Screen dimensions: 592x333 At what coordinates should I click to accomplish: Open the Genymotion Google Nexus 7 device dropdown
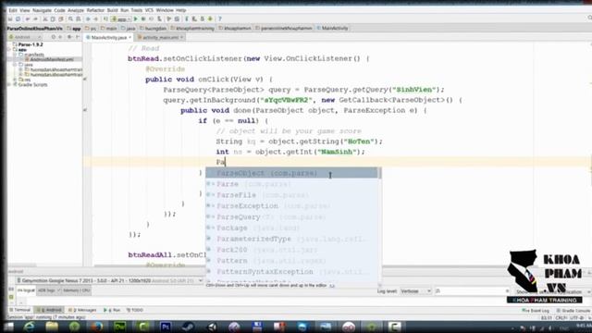[x=109, y=281]
